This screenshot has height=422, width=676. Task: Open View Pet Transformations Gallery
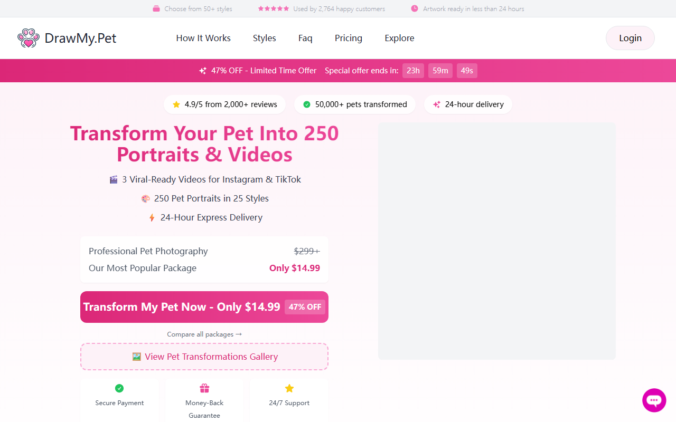click(x=204, y=357)
